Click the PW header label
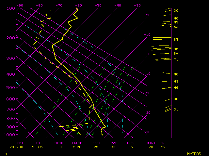Viewport: 209px width, 156px height. [162, 143]
